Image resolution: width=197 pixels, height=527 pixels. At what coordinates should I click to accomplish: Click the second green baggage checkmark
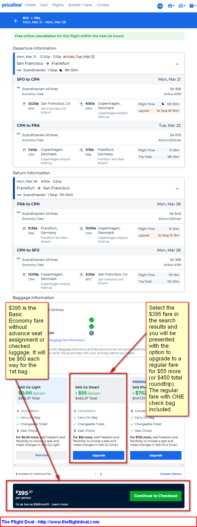tap(91, 327)
